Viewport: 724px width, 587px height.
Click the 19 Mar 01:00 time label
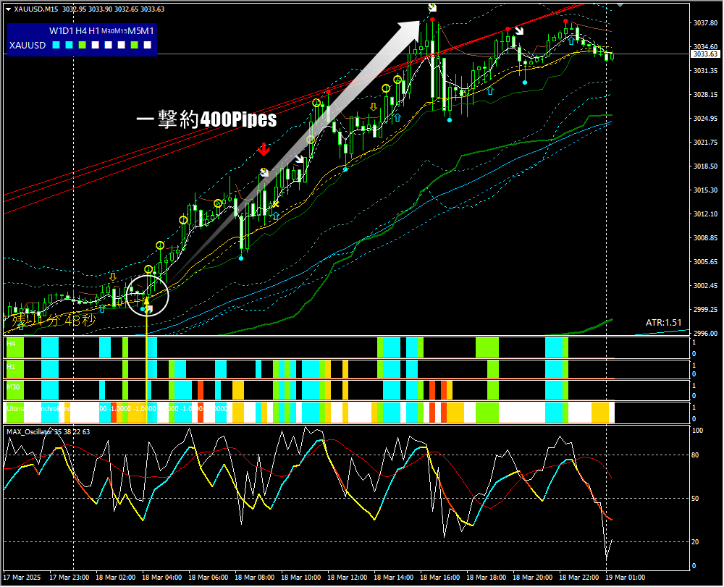coord(626,578)
